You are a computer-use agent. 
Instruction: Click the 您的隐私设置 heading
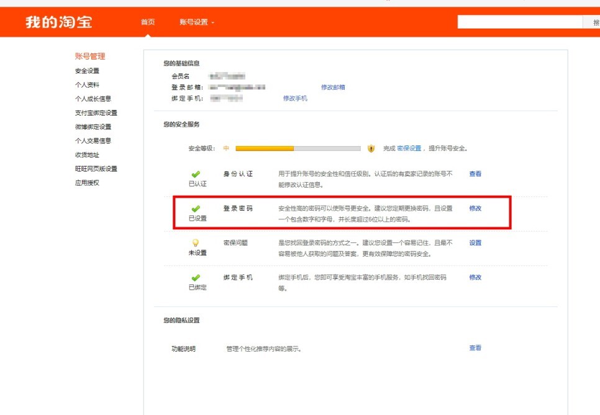[x=181, y=321]
